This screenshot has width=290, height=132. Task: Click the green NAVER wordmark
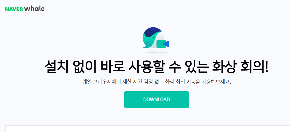pyautogui.click(x=14, y=9)
